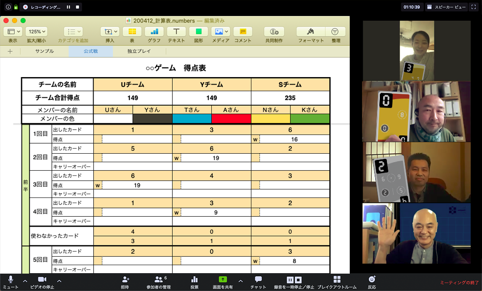
Task: Open the Format (フォーマット) panel
Action: pyautogui.click(x=310, y=32)
